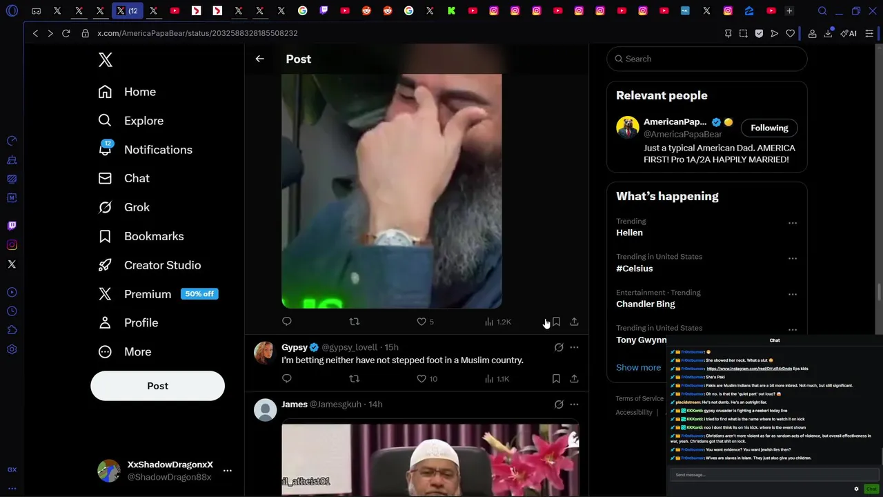
Task: Open more options for Chandler Bing trend
Action: (x=793, y=294)
